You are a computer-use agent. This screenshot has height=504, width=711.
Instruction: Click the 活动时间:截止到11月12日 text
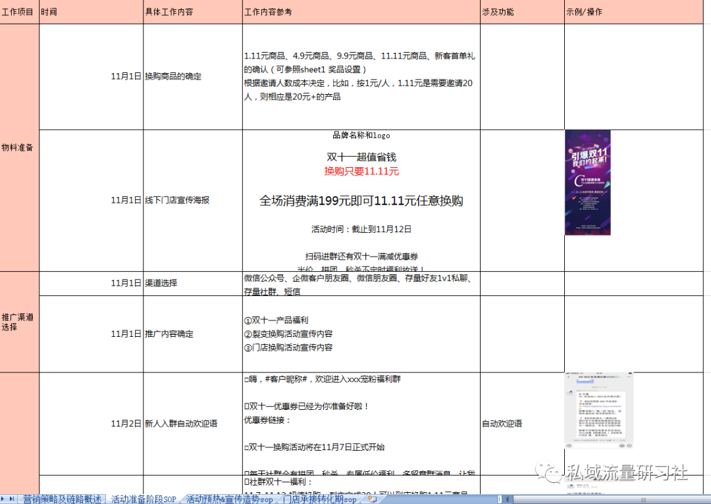click(x=361, y=230)
